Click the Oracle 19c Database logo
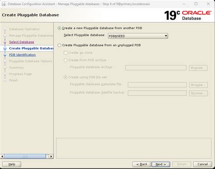Screen dimensions: 215x169 coord(188,15)
